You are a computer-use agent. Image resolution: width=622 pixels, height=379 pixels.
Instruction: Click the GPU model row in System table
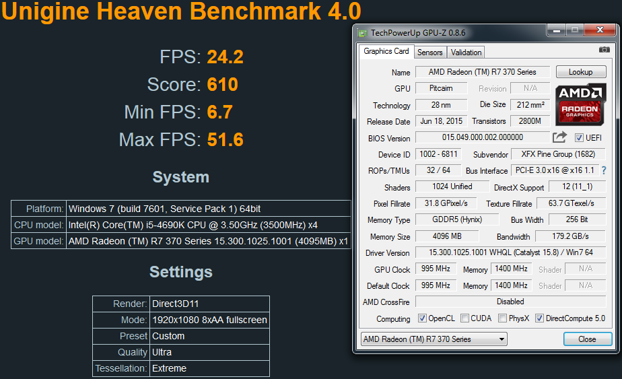[x=181, y=241]
